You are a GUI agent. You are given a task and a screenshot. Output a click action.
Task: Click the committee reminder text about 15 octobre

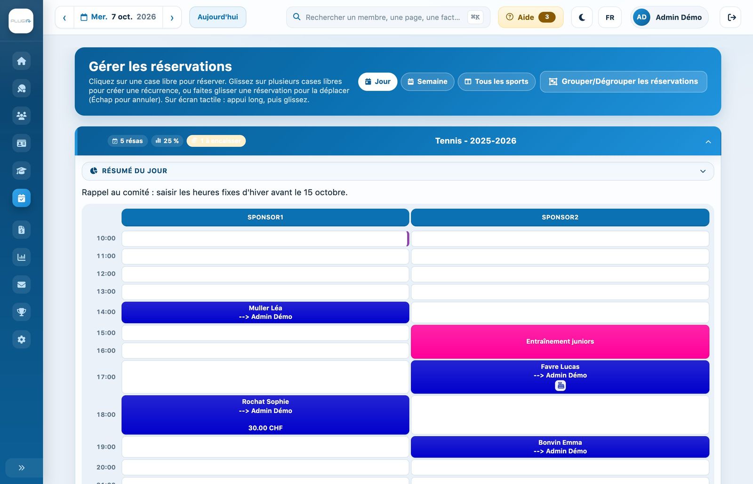(x=215, y=192)
